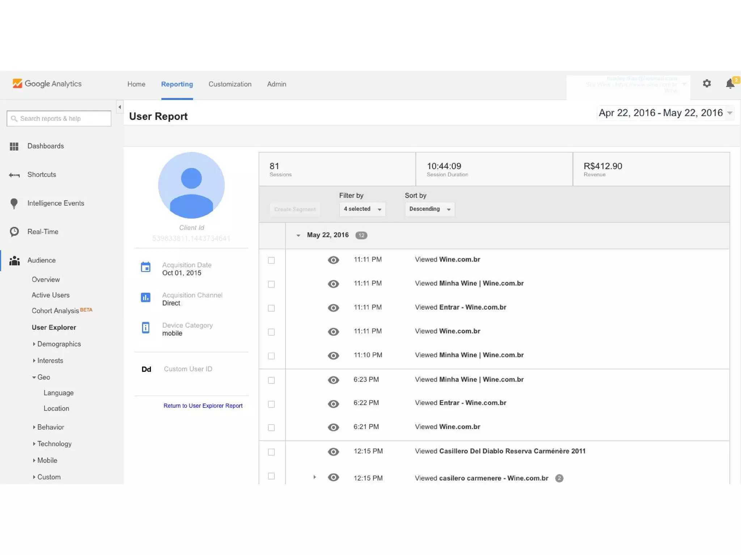741x555 pixels.
Task: Click the notifications bell icon
Action: point(730,84)
